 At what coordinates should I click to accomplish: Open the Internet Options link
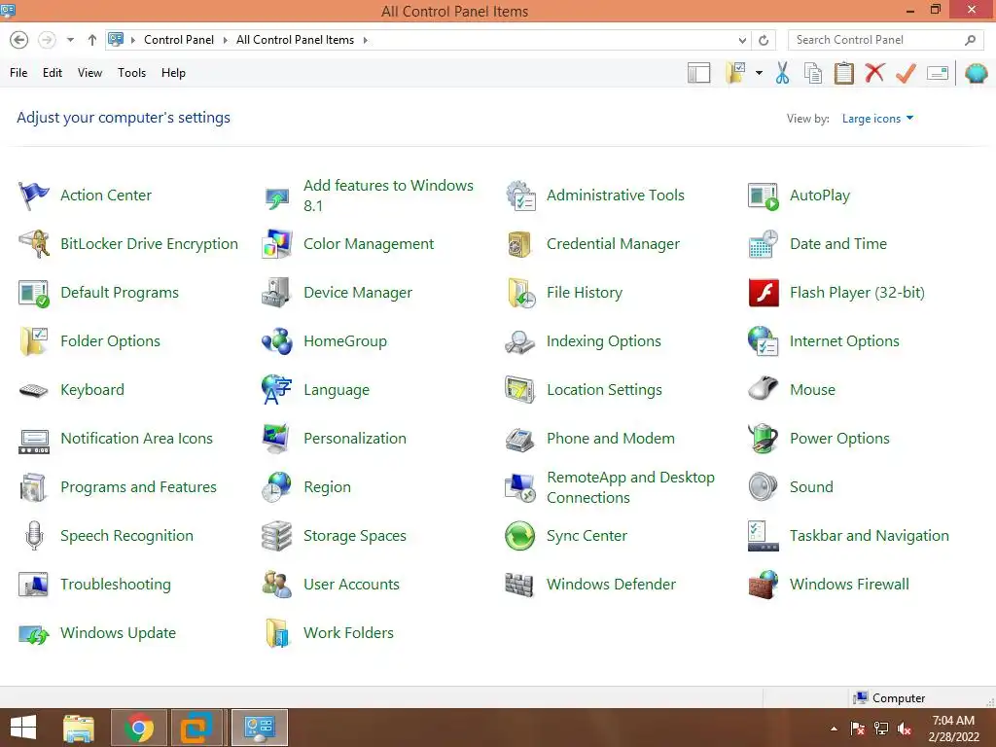pyautogui.click(x=844, y=341)
